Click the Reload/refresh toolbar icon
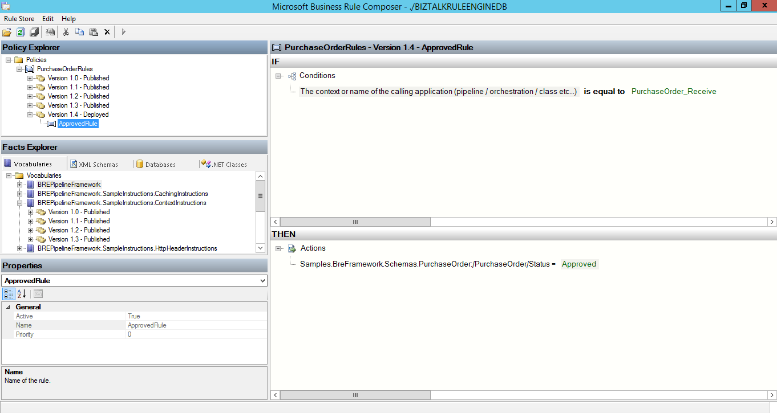777x413 pixels. tap(21, 32)
